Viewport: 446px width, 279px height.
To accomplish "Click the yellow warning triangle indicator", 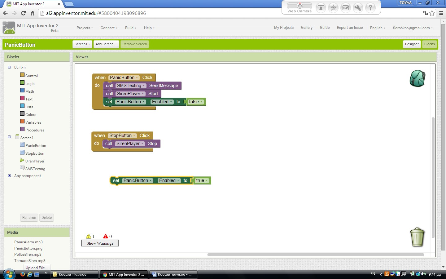I will pyautogui.click(x=89, y=236).
